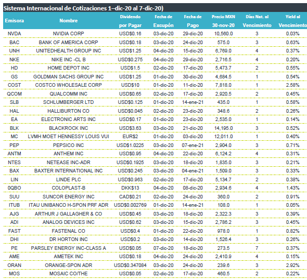
Task: Select the Precio MXN 30-nov-20 header
Action: (x=223, y=21)
